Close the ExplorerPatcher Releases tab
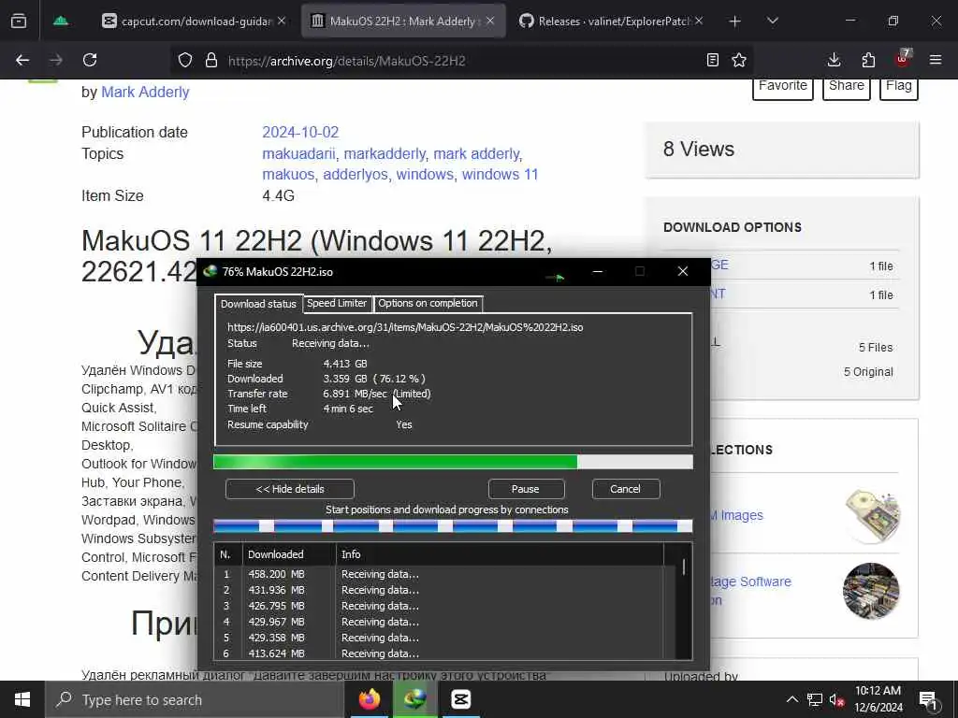 pyautogui.click(x=699, y=21)
